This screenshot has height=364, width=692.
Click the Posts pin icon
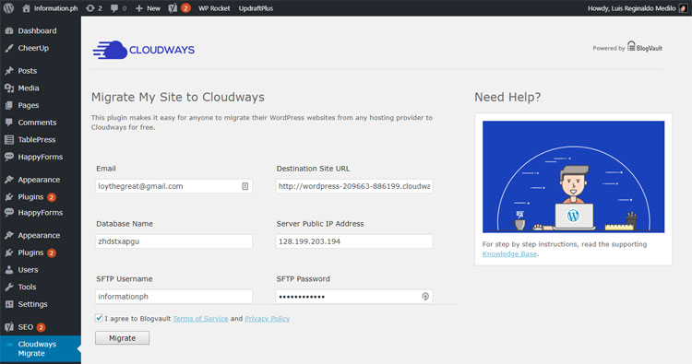(x=9, y=71)
